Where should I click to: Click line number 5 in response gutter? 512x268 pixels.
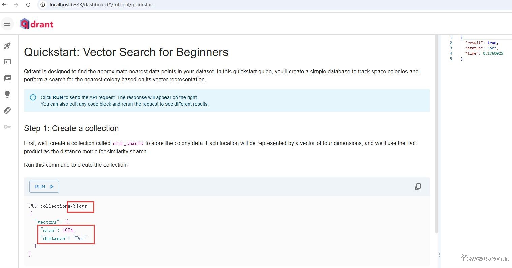(451, 59)
